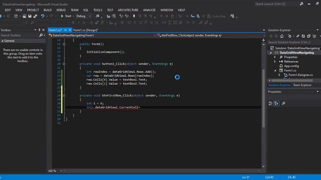Image resolution: width=321 pixels, height=180 pixels.
Task: Click the Save icon in toolbar
Action: [30, 16]
